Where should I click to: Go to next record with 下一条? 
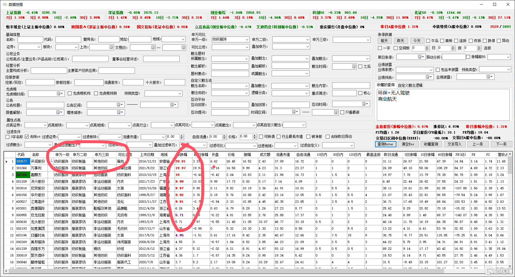(x=501, y=144)
